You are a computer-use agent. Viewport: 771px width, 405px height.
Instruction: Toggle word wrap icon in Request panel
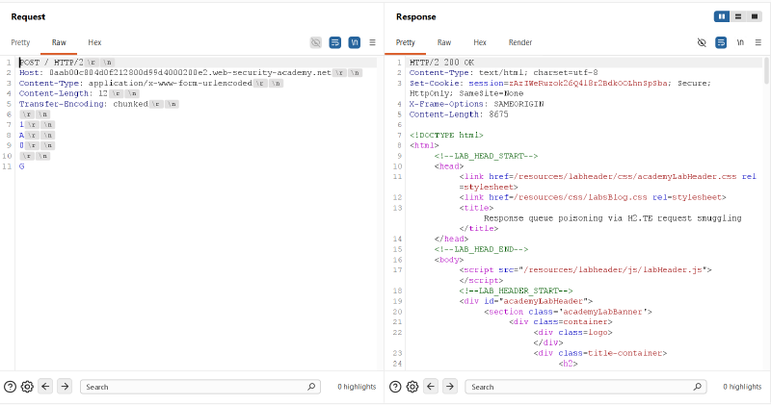[x=334, y=42]
